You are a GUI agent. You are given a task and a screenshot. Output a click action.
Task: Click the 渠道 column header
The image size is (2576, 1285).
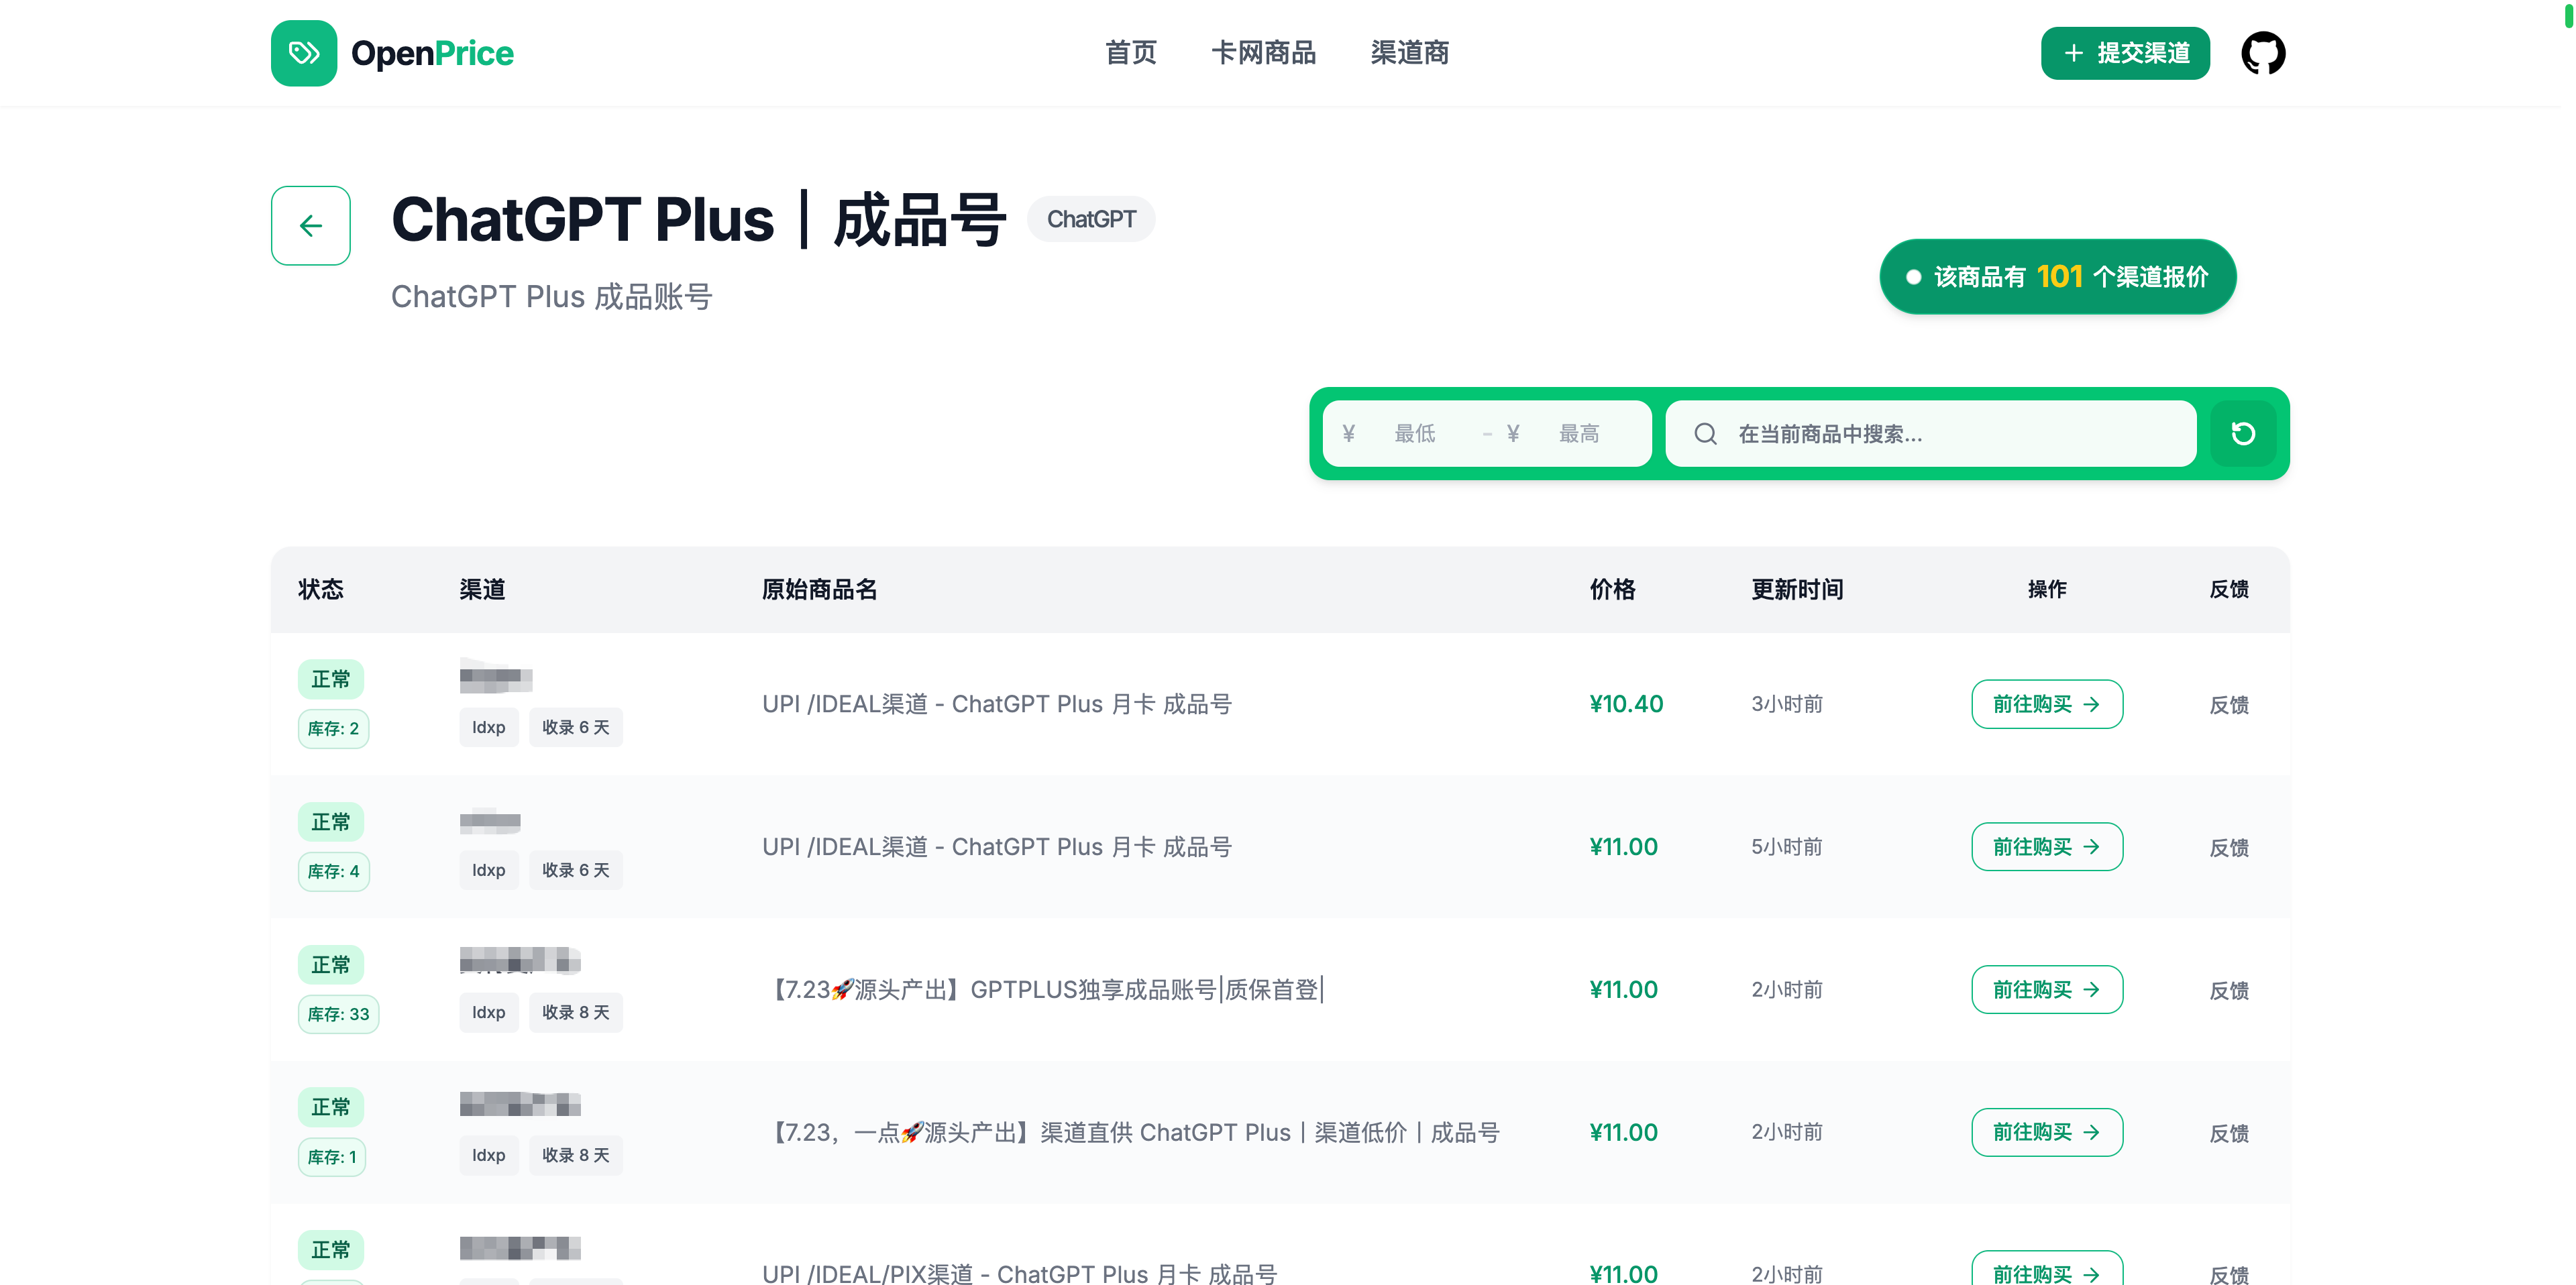(482, 589)
